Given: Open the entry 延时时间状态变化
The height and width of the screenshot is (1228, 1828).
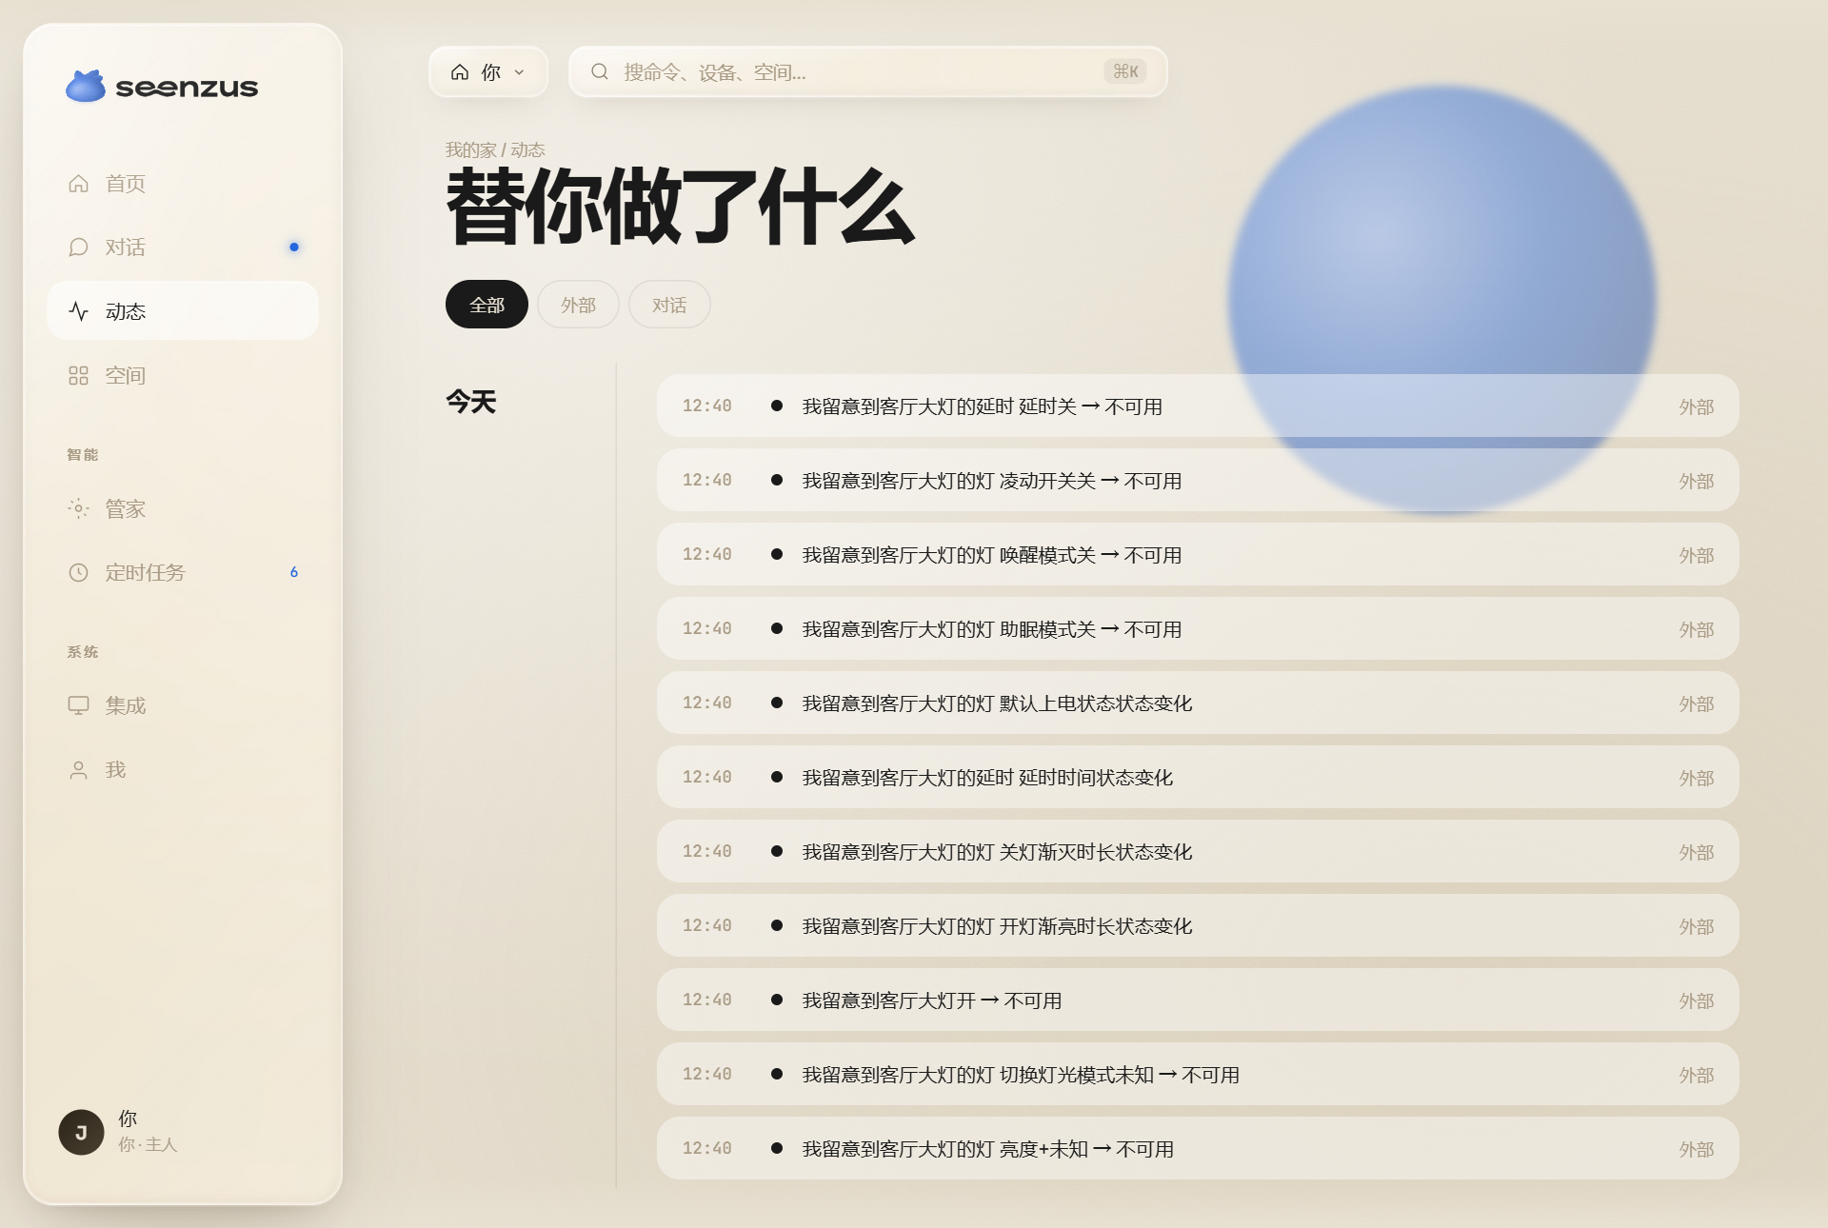Looking at the screenshot, I should tap(1198, 778).
